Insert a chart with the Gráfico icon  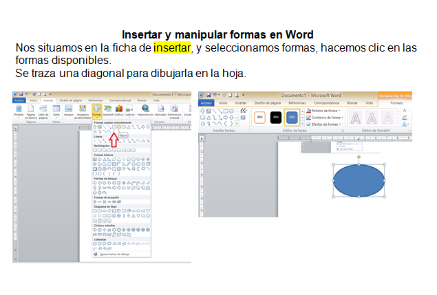(118, 109)
